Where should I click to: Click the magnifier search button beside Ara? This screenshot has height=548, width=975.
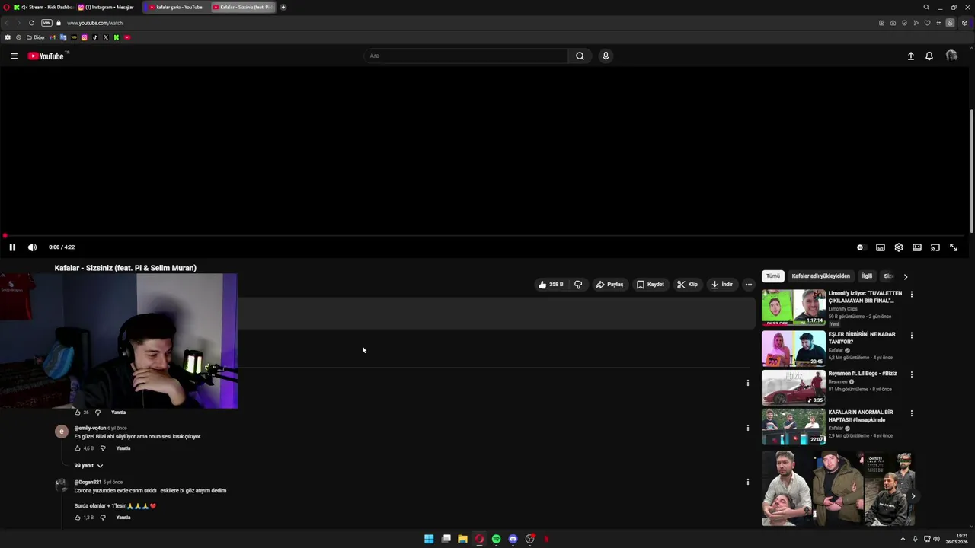580,56
